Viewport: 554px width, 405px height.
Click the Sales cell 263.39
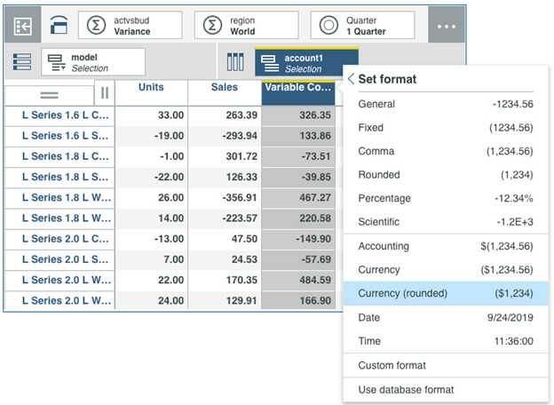point(225,115)
